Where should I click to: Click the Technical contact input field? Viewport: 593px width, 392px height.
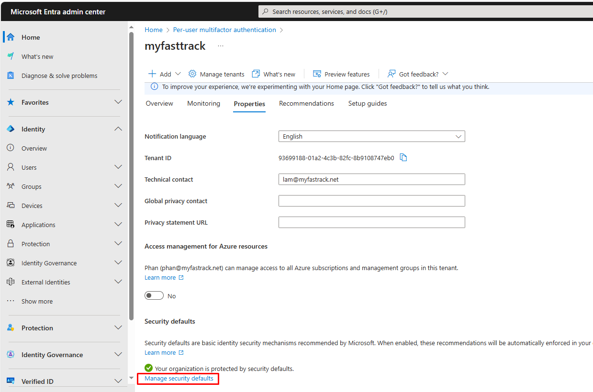tap(372, 179)
